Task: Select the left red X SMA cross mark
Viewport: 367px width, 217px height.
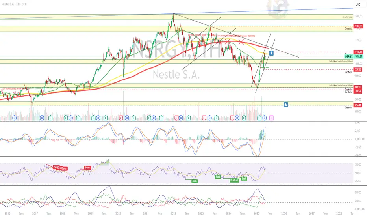Action: click(227, 42)
